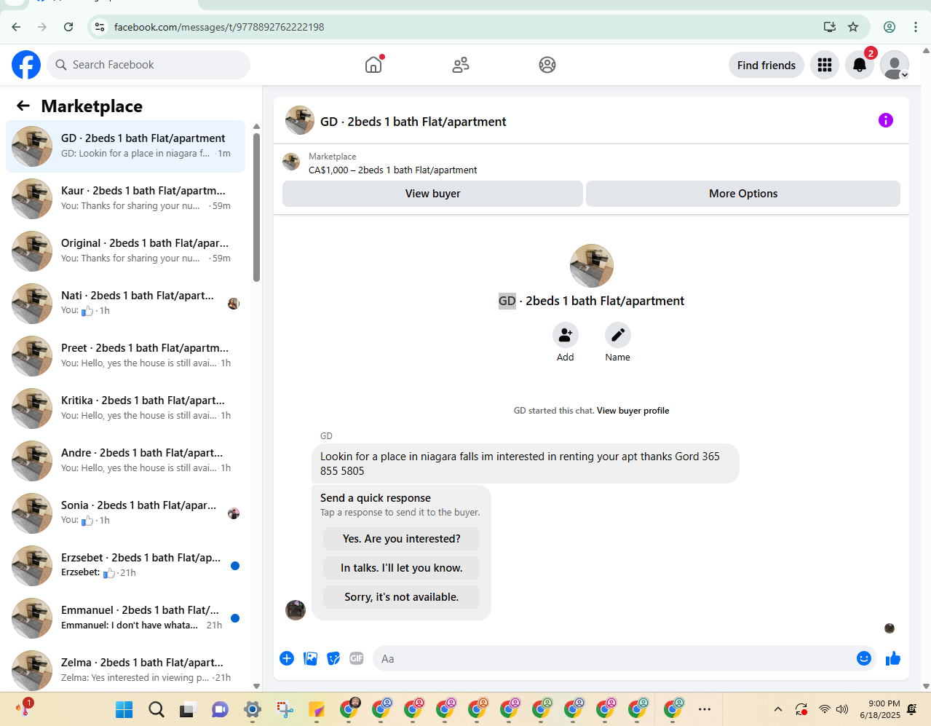
Task: View site information icon in address bar
Action: 100,27
